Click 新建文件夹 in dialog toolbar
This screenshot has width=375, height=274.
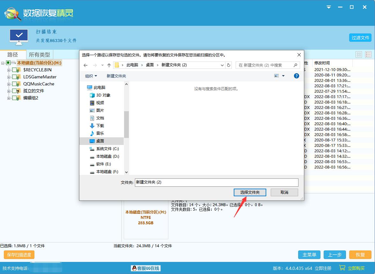(116, 76)
